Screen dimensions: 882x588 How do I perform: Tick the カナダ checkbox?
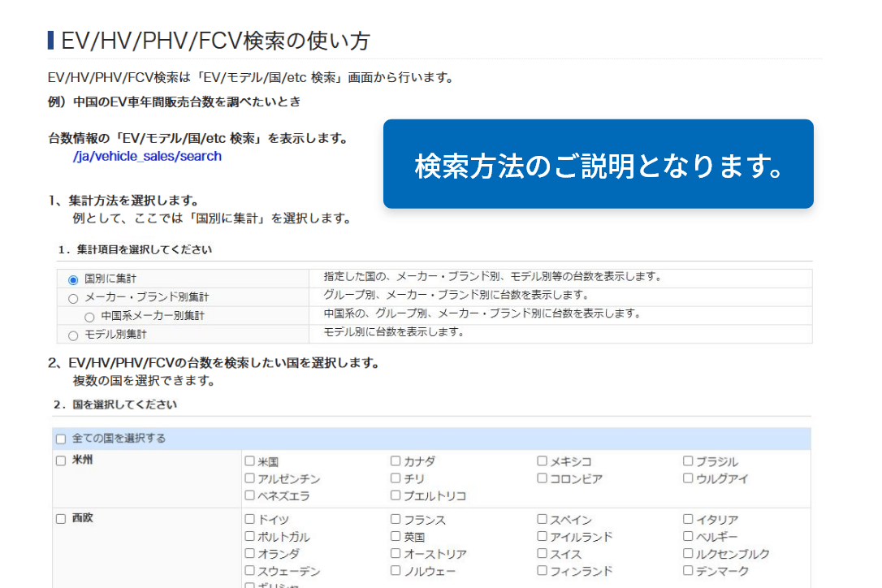click(x=396, y=460)
